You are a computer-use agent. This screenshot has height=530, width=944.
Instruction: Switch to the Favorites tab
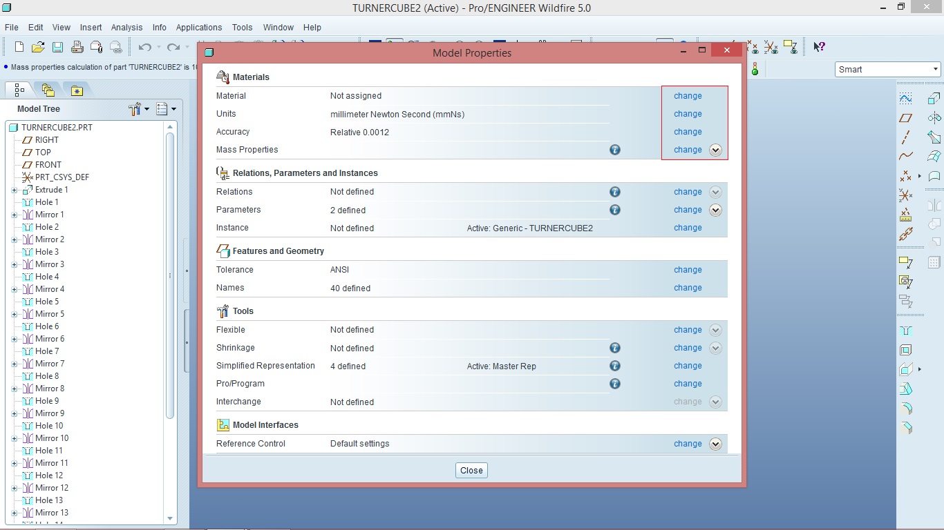click(77, 90)
